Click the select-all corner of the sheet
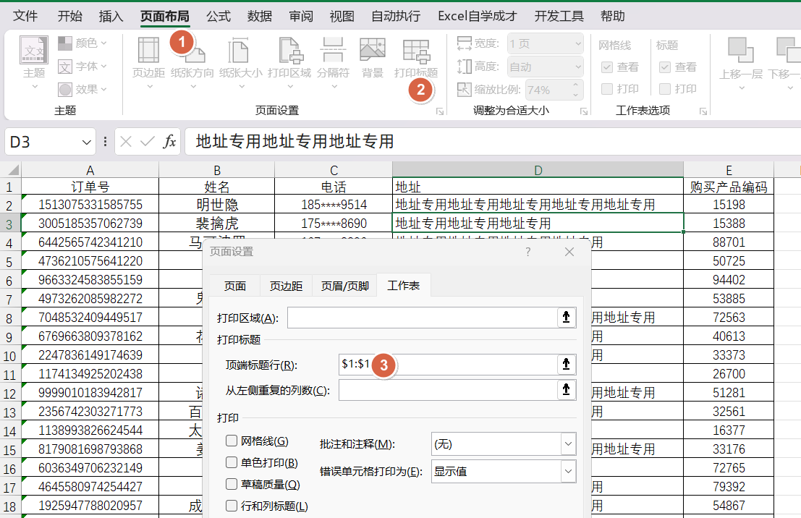 click(11, 169)
